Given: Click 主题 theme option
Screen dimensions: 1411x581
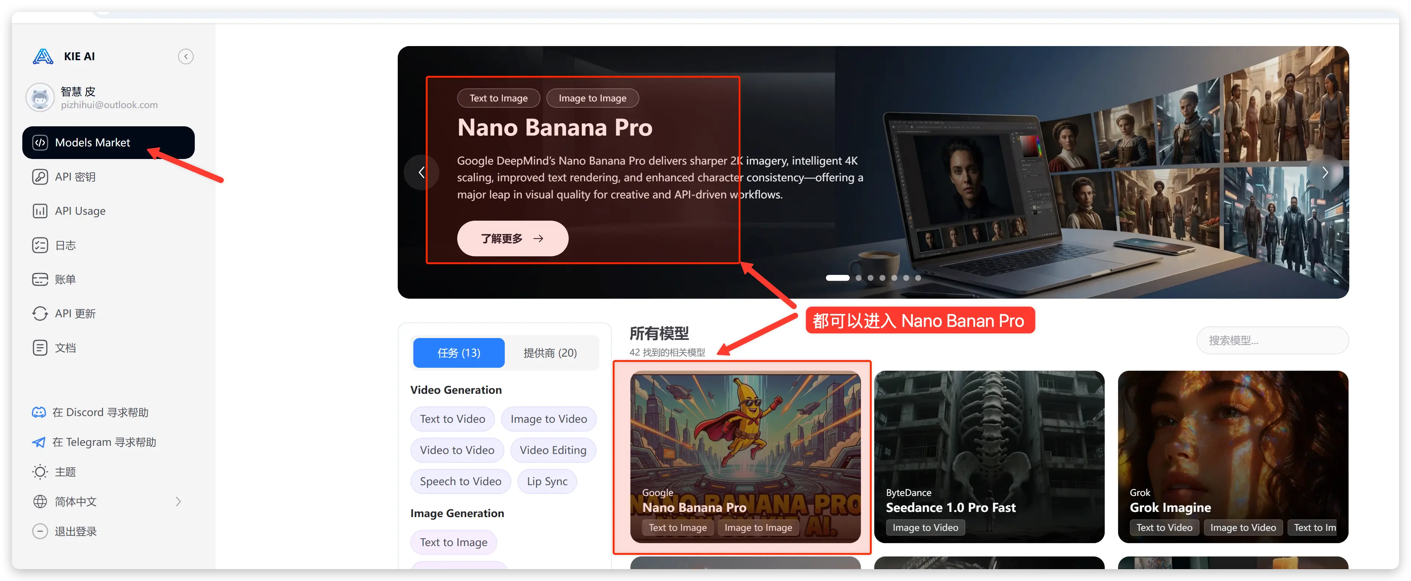Looking at the screenshot, I should (x=65, y=472).
